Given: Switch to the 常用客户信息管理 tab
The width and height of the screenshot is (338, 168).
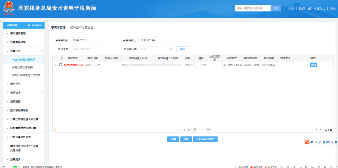Looking at the screenshot, I should pos(81,27).
